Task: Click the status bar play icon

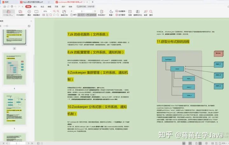Action: 206,143
